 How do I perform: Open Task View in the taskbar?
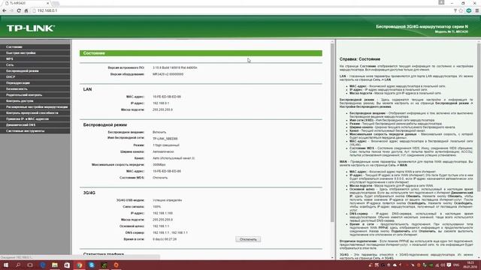click(x=30, y=265)
